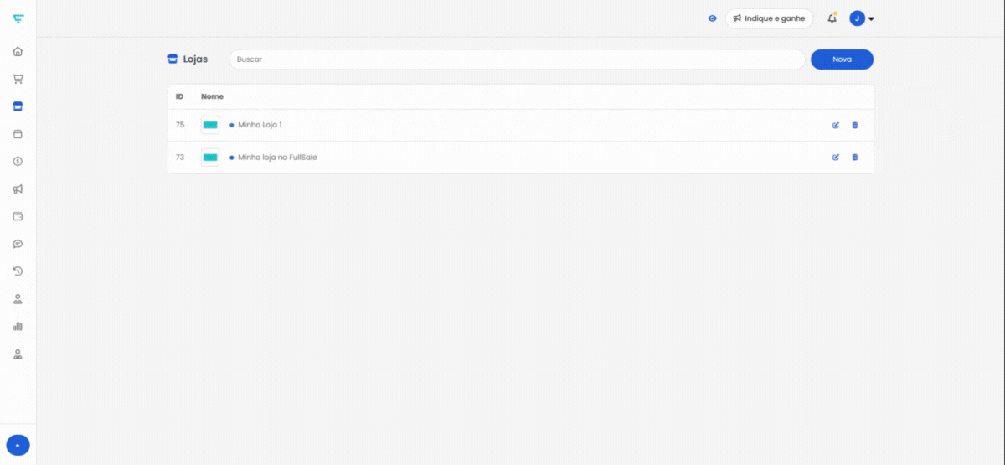Open the home icon in sidebar
The image size is (1005, 465).
pyautogui.click(x=18, y=52)
